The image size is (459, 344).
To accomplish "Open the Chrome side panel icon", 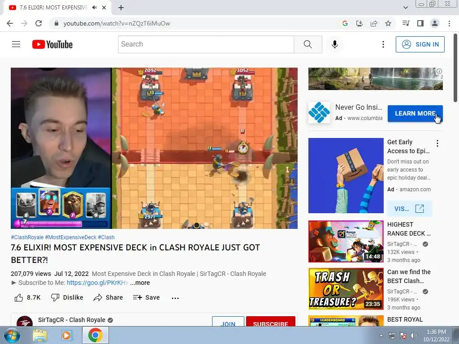I will (x=420, y=23).
